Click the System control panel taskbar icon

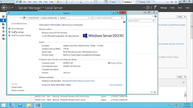tap(38, 105)
